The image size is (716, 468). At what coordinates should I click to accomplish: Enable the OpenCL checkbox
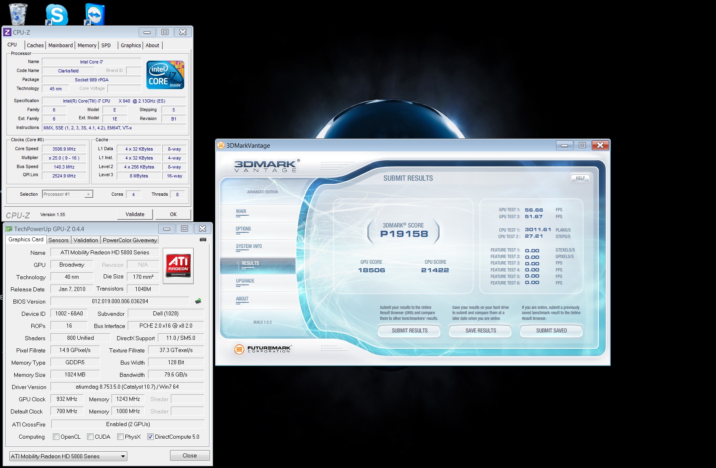56,437
